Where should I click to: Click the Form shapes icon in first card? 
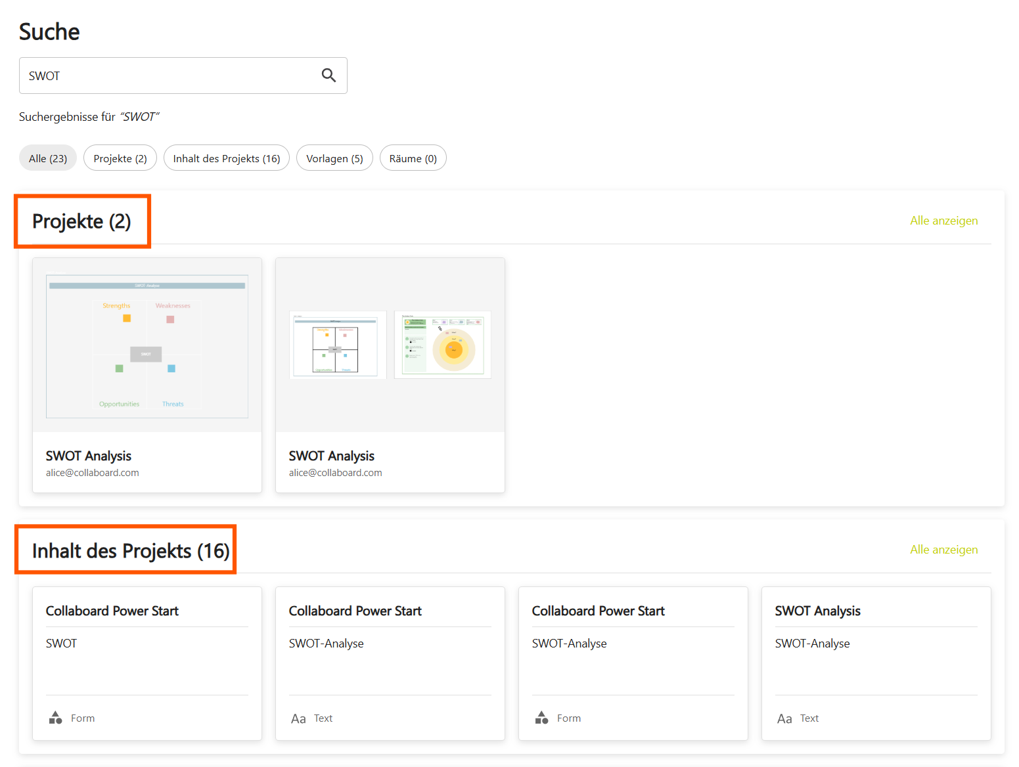coord(56,718)
